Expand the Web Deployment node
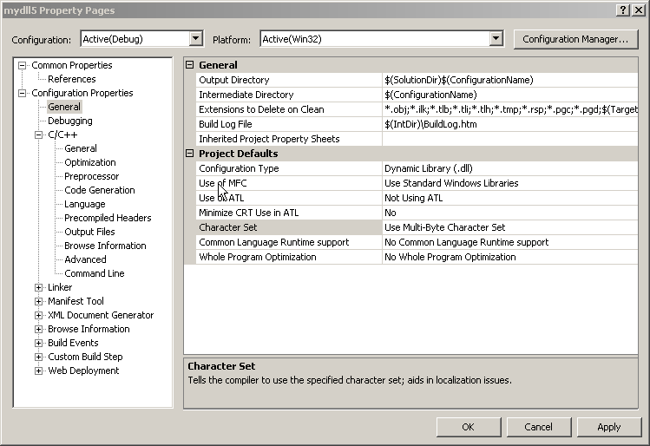The image size is (650, 446). point(38,371)
